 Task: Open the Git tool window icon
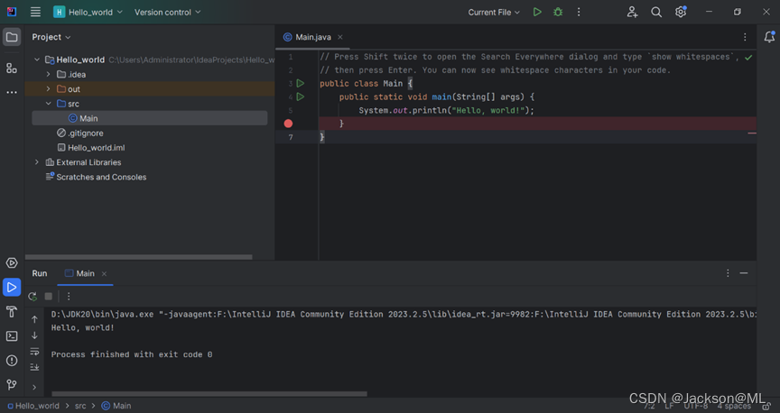tap(12, 385)
